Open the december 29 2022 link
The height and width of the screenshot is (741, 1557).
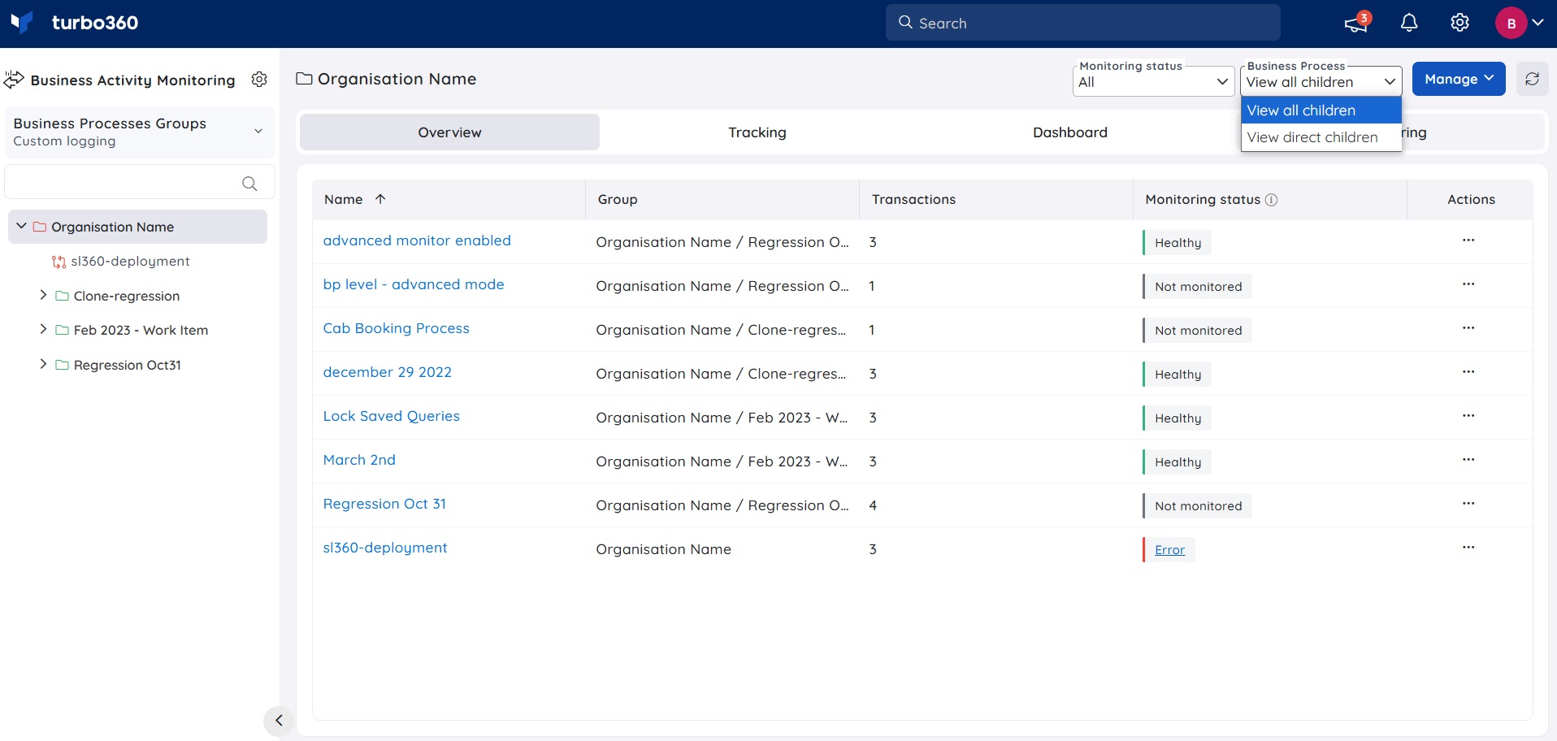tap(388, 372)
